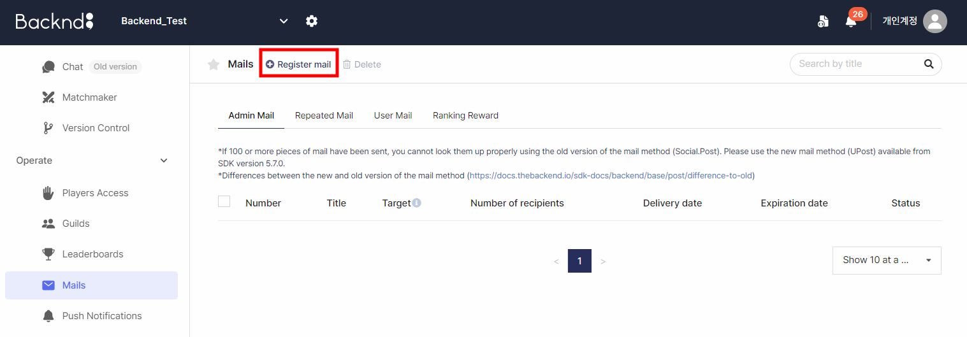This screenshot has height=337, width=967.
Task: Collapse the Operate section
Action: [x=164, y=161]
